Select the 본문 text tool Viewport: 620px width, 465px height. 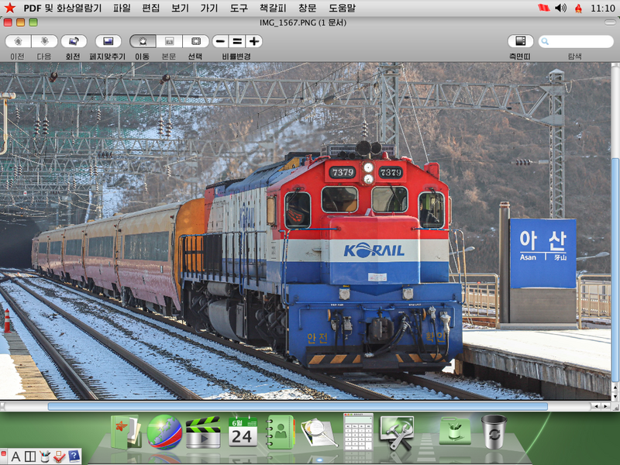[169, 41]
